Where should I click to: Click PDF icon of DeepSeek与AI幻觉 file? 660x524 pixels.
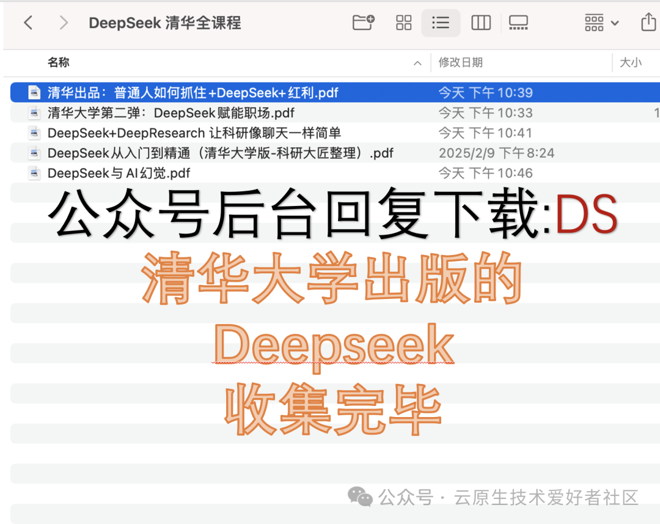34,173
